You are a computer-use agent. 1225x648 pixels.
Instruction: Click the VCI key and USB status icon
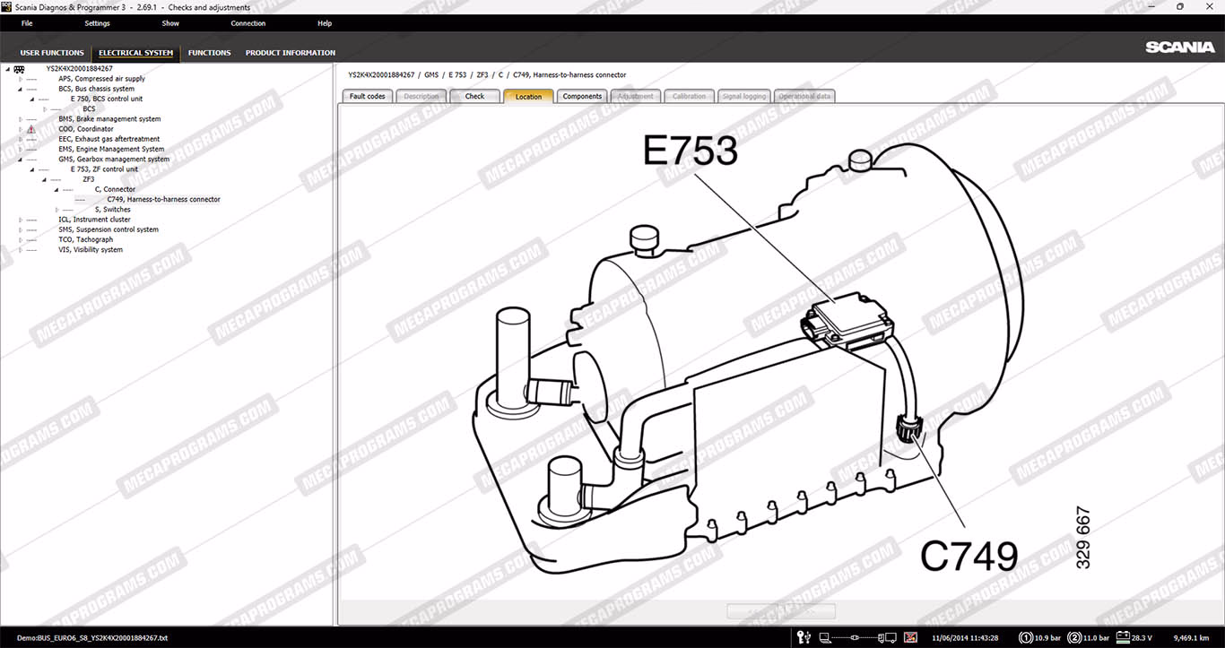tap(804, 637)
